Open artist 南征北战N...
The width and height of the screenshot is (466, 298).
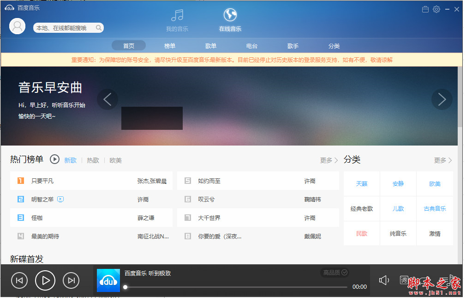tap(153, 237)
